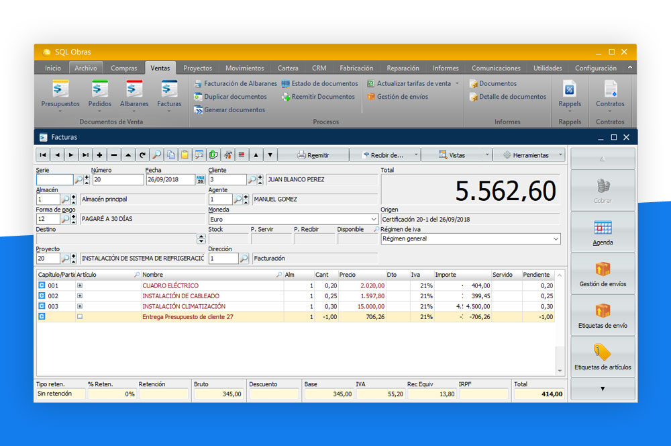Viewport: 671px width, 446px height.
Task: Go to first record navigation arrow
Action: point(44,155)
